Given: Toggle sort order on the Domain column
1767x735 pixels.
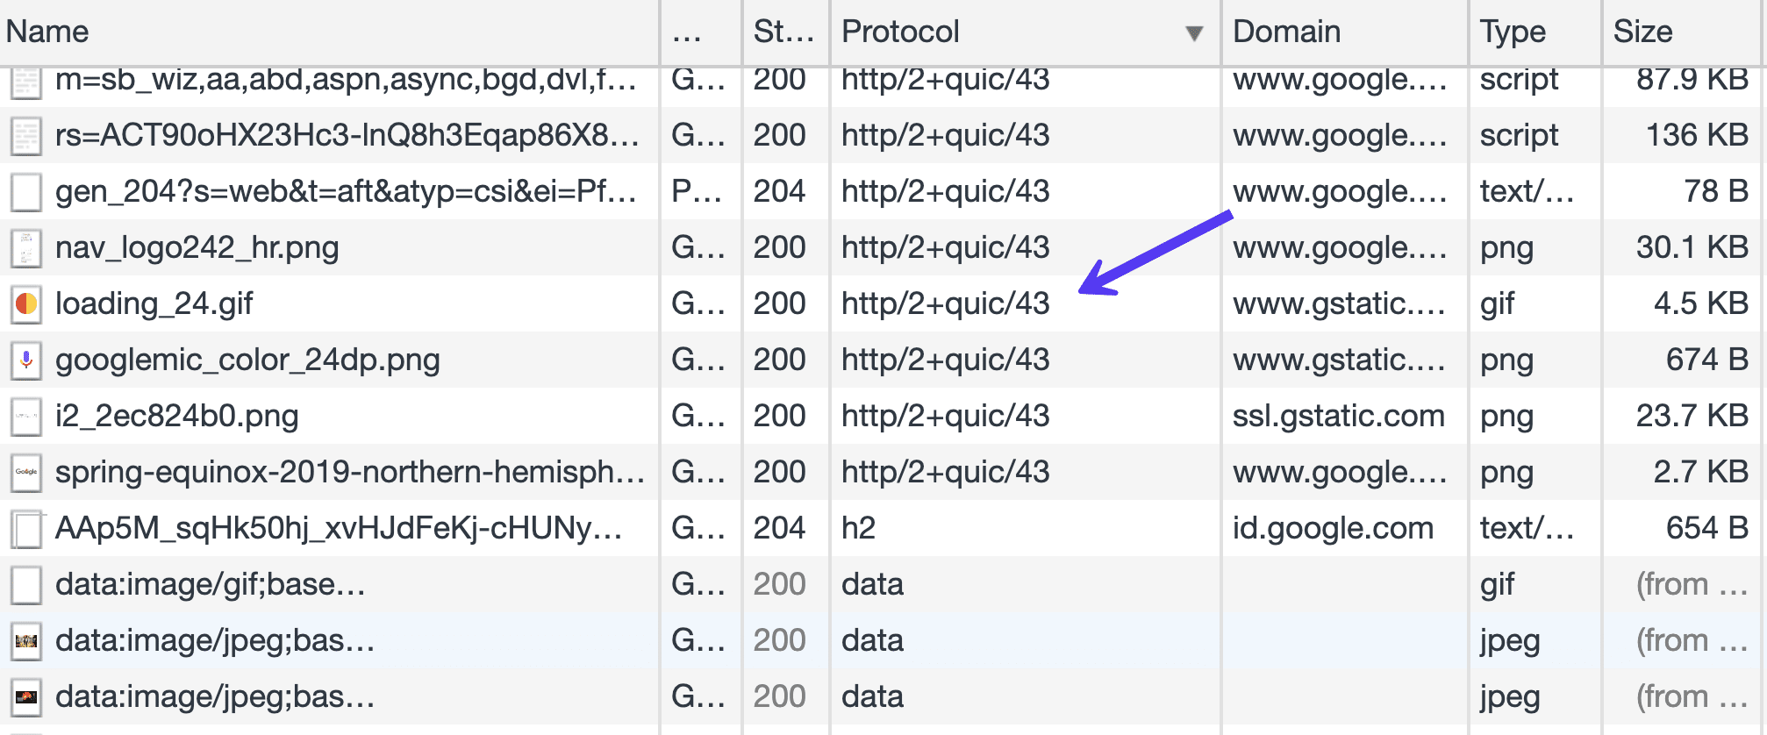Looking at the screenshot, I should (1286, 32).
